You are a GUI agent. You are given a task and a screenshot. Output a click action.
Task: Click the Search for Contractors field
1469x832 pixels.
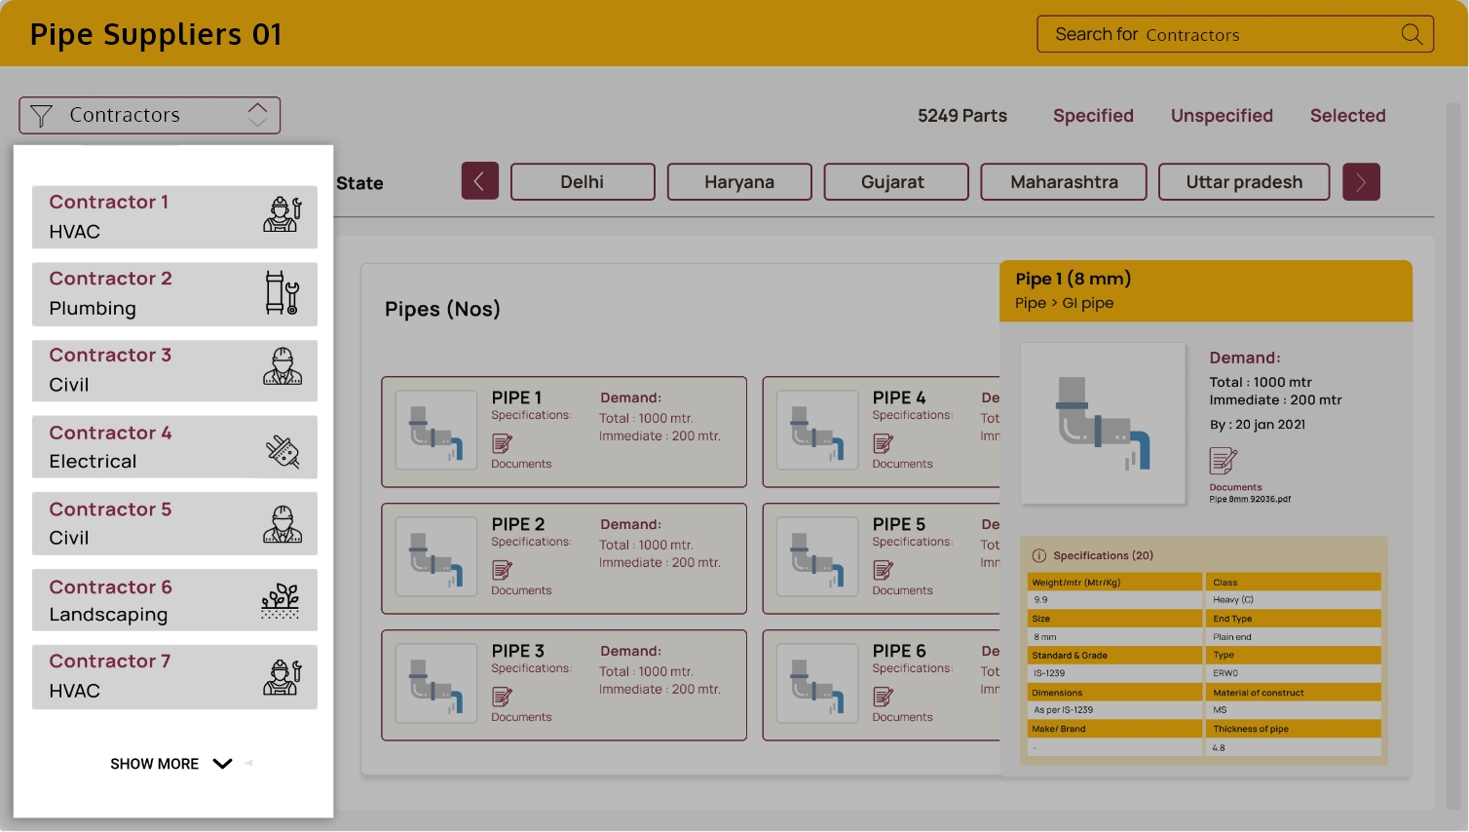tap(1234, 34)
